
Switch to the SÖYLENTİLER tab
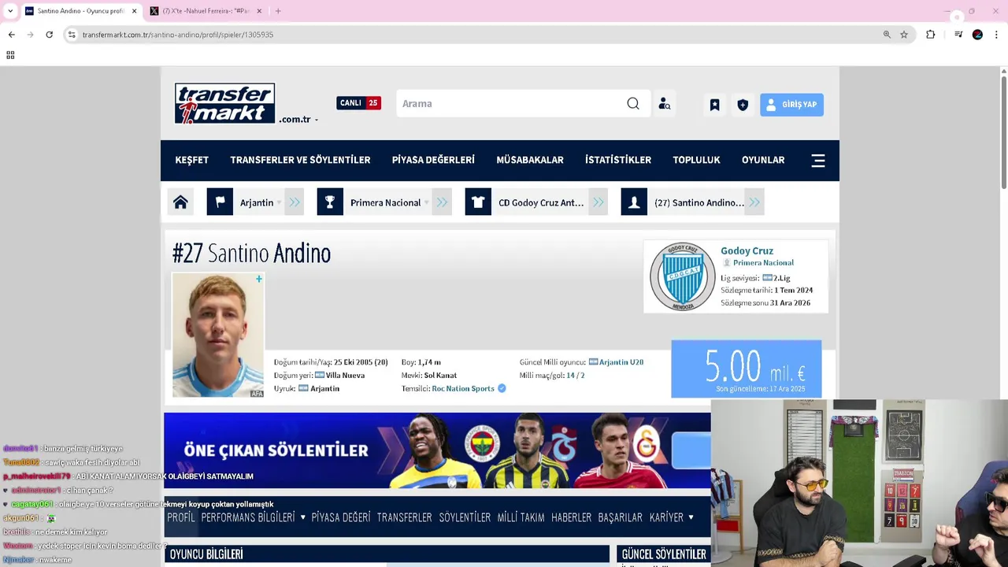[x=465, y=517]
